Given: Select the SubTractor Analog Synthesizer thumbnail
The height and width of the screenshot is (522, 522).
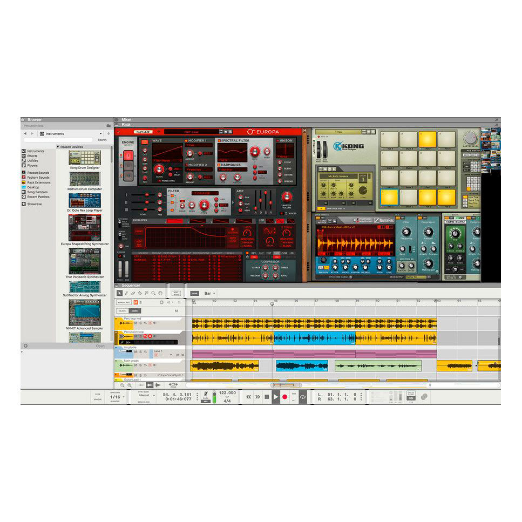Looking at the screenshot, I should point(85,287).
